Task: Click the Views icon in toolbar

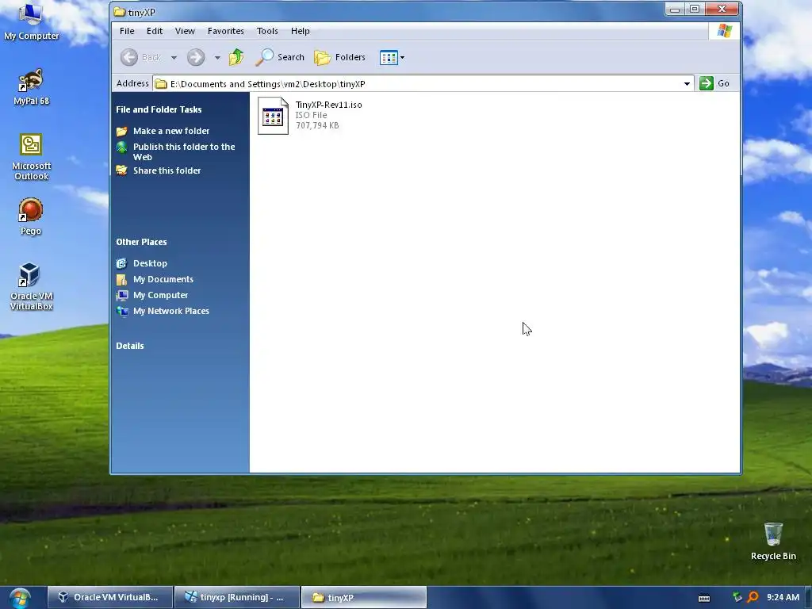Action: [x=389, y=57]
